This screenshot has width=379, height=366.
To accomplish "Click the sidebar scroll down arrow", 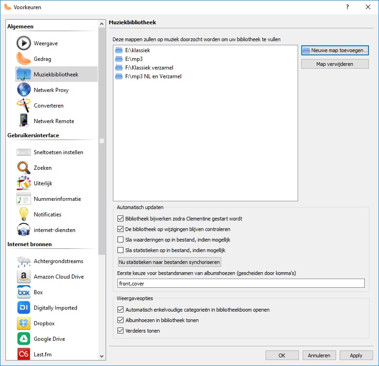I will [102, 356].
